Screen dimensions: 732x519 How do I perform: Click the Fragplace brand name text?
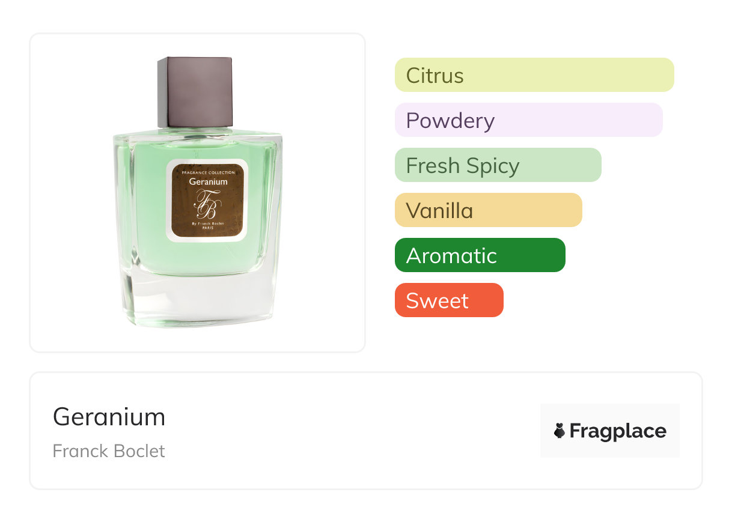[x=618, y=431]
